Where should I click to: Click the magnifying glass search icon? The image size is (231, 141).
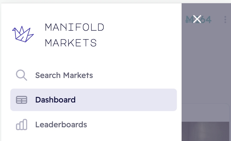(22, 75)
